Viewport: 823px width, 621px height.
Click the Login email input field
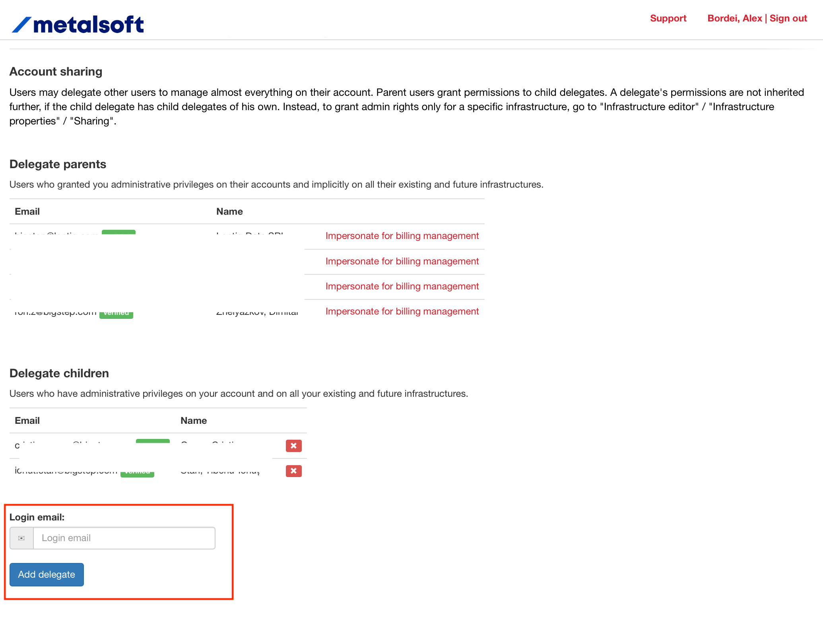pyautogui.click(x=124, y=538)
